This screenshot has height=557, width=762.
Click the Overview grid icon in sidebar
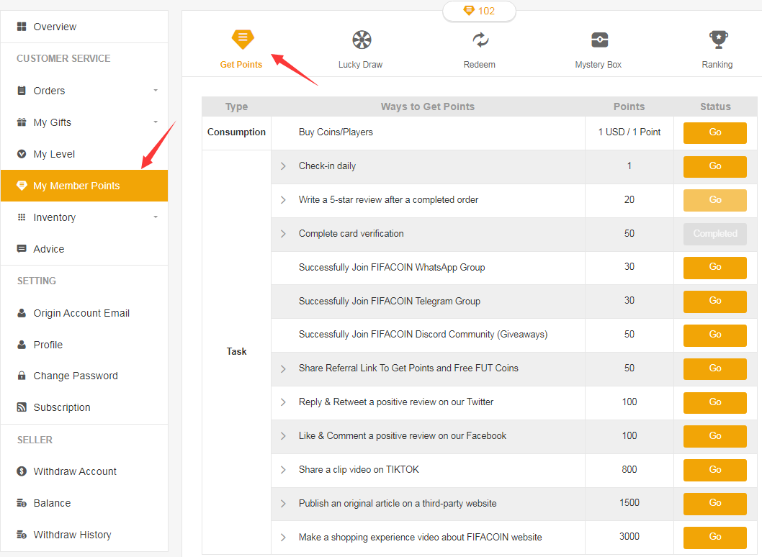pyautogui.click(x=22, y=27)
